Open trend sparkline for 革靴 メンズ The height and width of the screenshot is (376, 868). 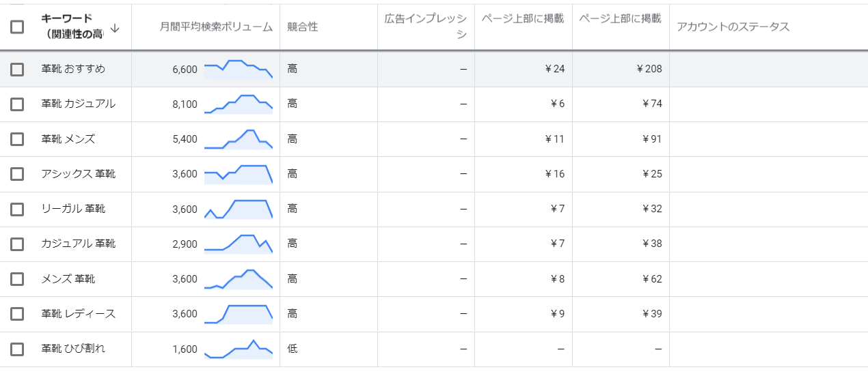(239, 139)
